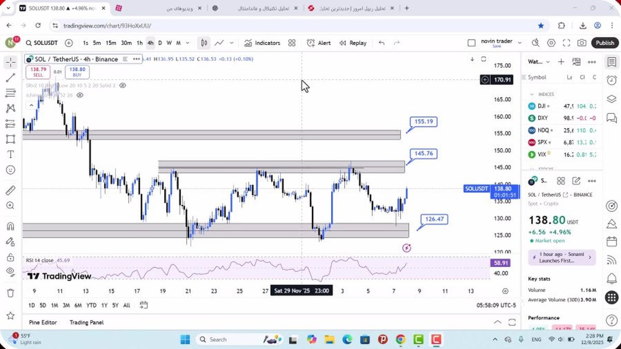This screenshot has height=349, width=621.
Task: Open the Fibonacci retracement tool
Action: click(10, 93)
